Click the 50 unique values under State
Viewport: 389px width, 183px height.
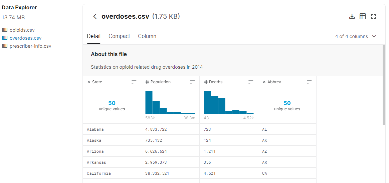[112, 105]
